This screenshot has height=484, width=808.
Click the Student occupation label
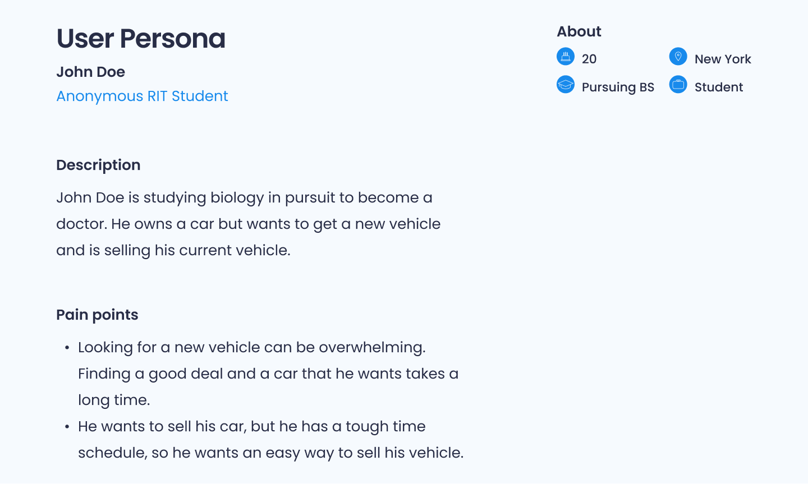point(718,87)
